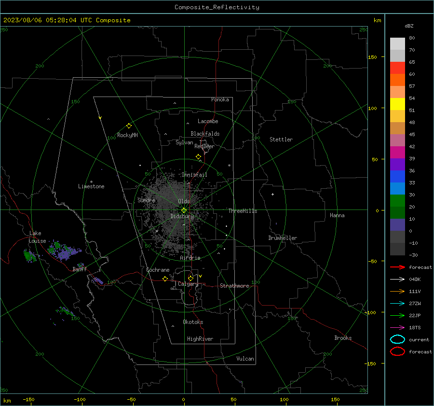Click the yellow V marker northeast of Calgary

pyautogui.click(x=201, y=276)
